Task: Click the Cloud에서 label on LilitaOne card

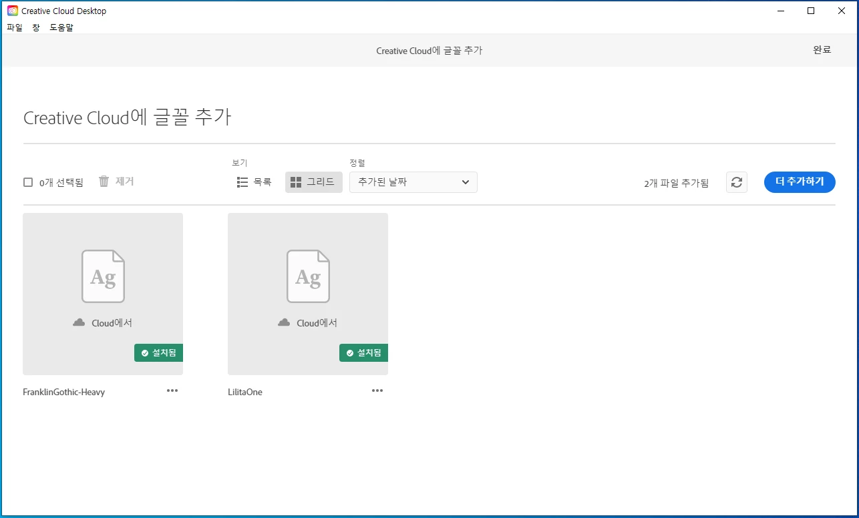Action: click(317, 323)
